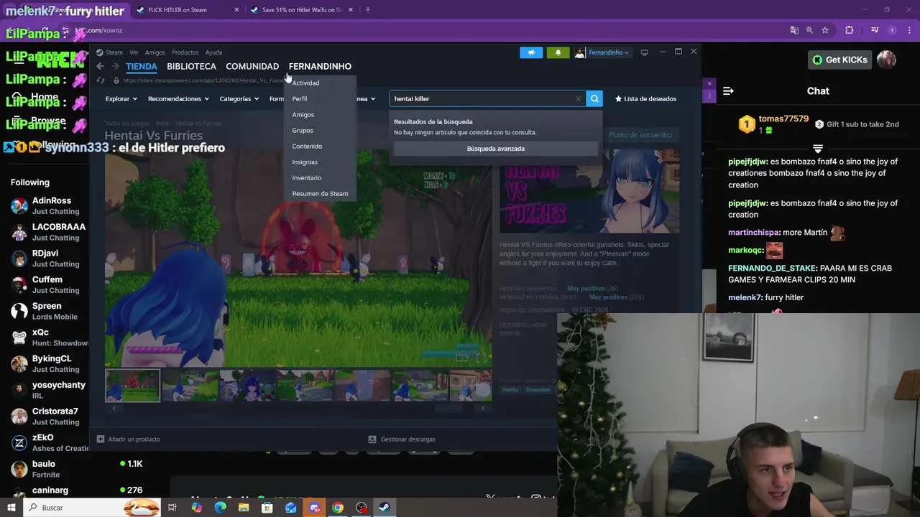Clear the 'hentai killer' search text with the X

(578, 99)
